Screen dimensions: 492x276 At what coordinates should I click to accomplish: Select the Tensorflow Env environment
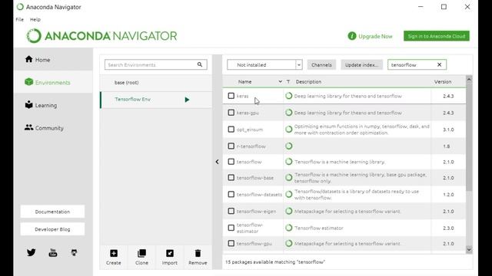[x=156, y=100]
